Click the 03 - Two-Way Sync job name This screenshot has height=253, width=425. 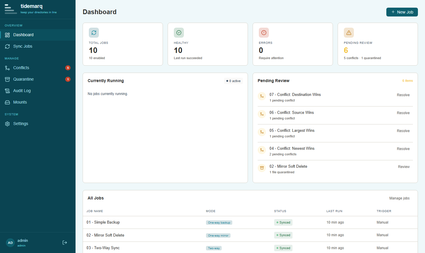tap(103, 248)
